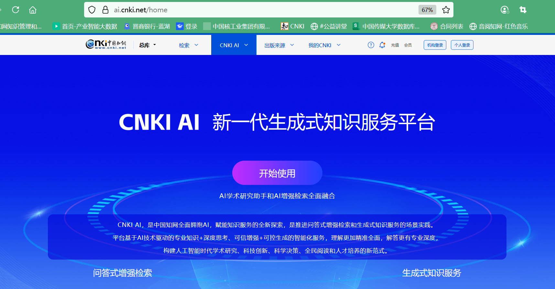Open the help question mark icon
Viewport: 555px width, 289px height.
(x=371, y=45)
